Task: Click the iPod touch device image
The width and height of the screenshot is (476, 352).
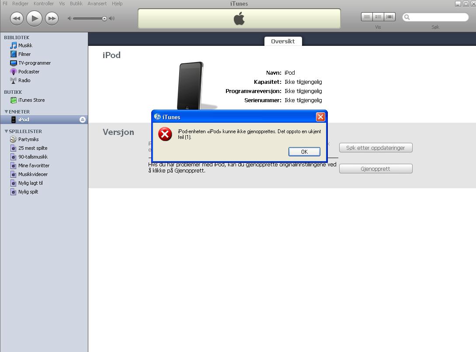Action: 190,86
